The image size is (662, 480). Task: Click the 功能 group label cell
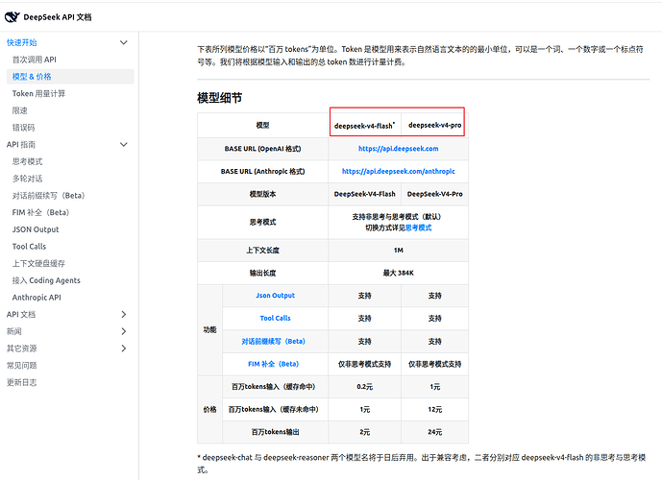coord(209,329)
